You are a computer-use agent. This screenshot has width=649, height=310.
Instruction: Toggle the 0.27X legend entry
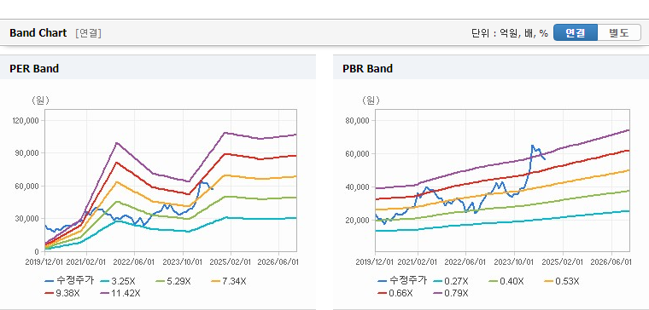[450, 282]
